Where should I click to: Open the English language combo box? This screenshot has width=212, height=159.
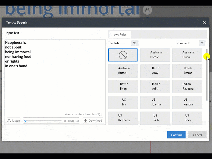(123, 43)
